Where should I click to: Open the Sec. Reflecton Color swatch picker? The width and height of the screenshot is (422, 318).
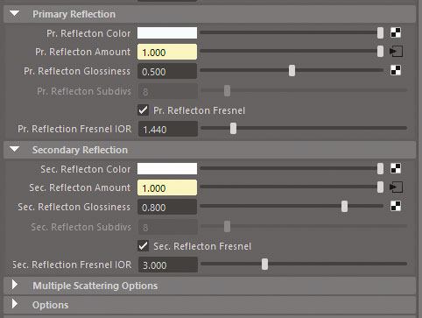click(x=167, y=168)
